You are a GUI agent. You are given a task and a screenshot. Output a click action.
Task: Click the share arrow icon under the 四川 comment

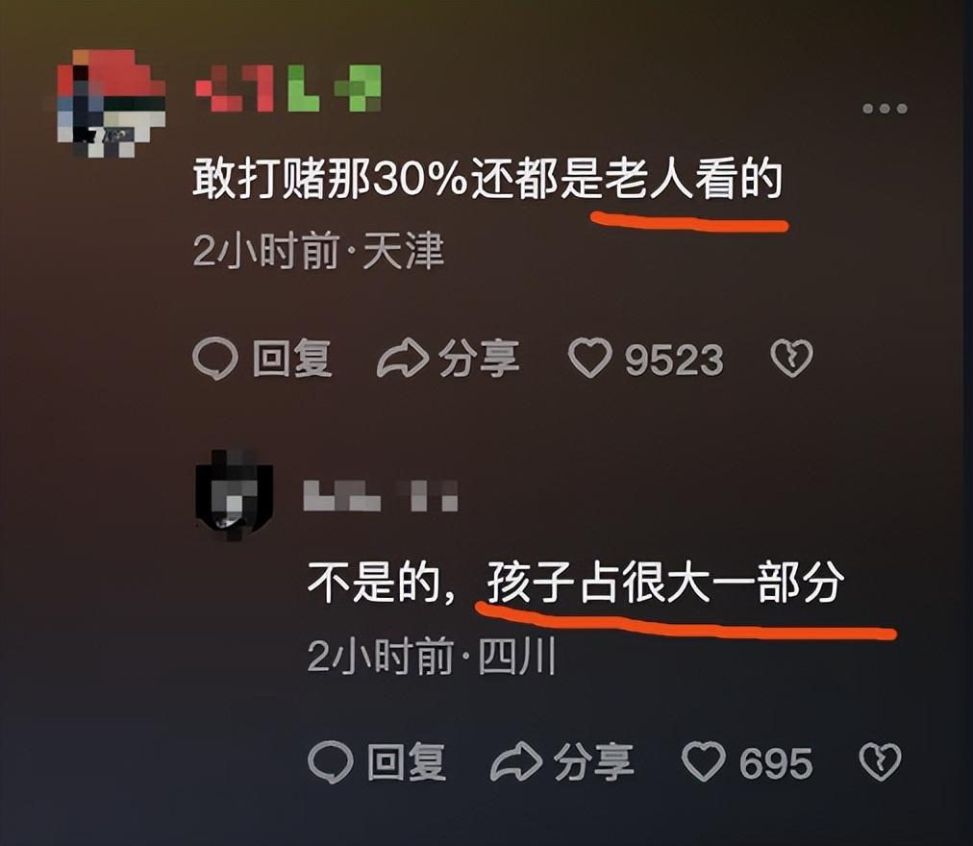tap(516, 761)
